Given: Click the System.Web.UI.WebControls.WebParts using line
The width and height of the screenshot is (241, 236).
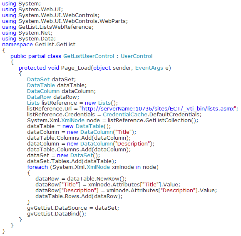Looking at the screenshot, I should coord(65,21).
